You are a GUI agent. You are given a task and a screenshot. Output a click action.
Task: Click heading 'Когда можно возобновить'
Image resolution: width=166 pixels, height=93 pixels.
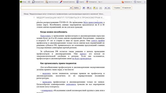[x=54, y=32]
